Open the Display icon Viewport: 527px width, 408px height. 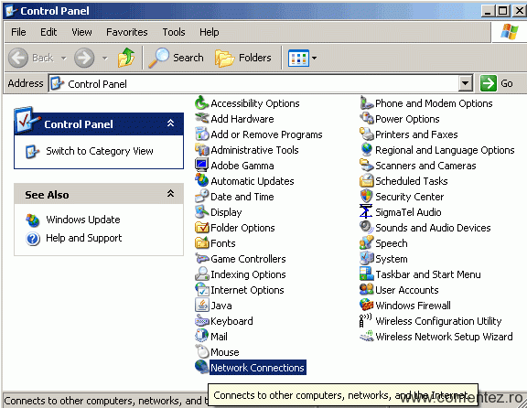201,211
